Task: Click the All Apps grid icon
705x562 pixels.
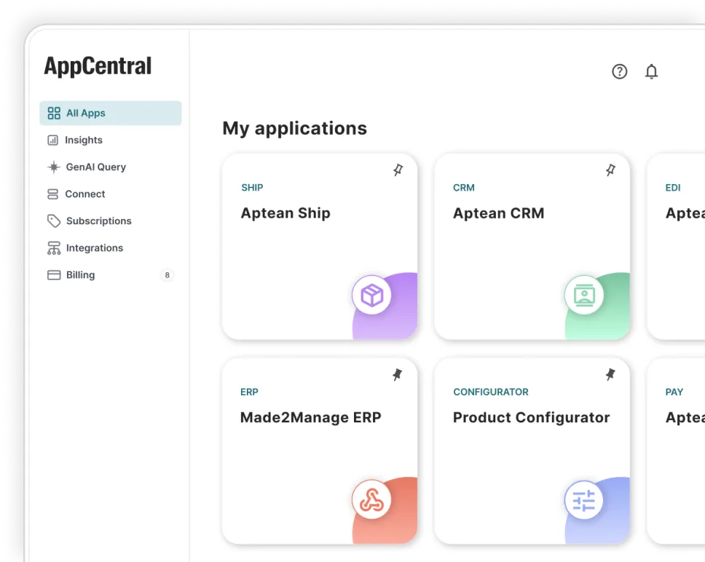Action: (x=54, y=114)
